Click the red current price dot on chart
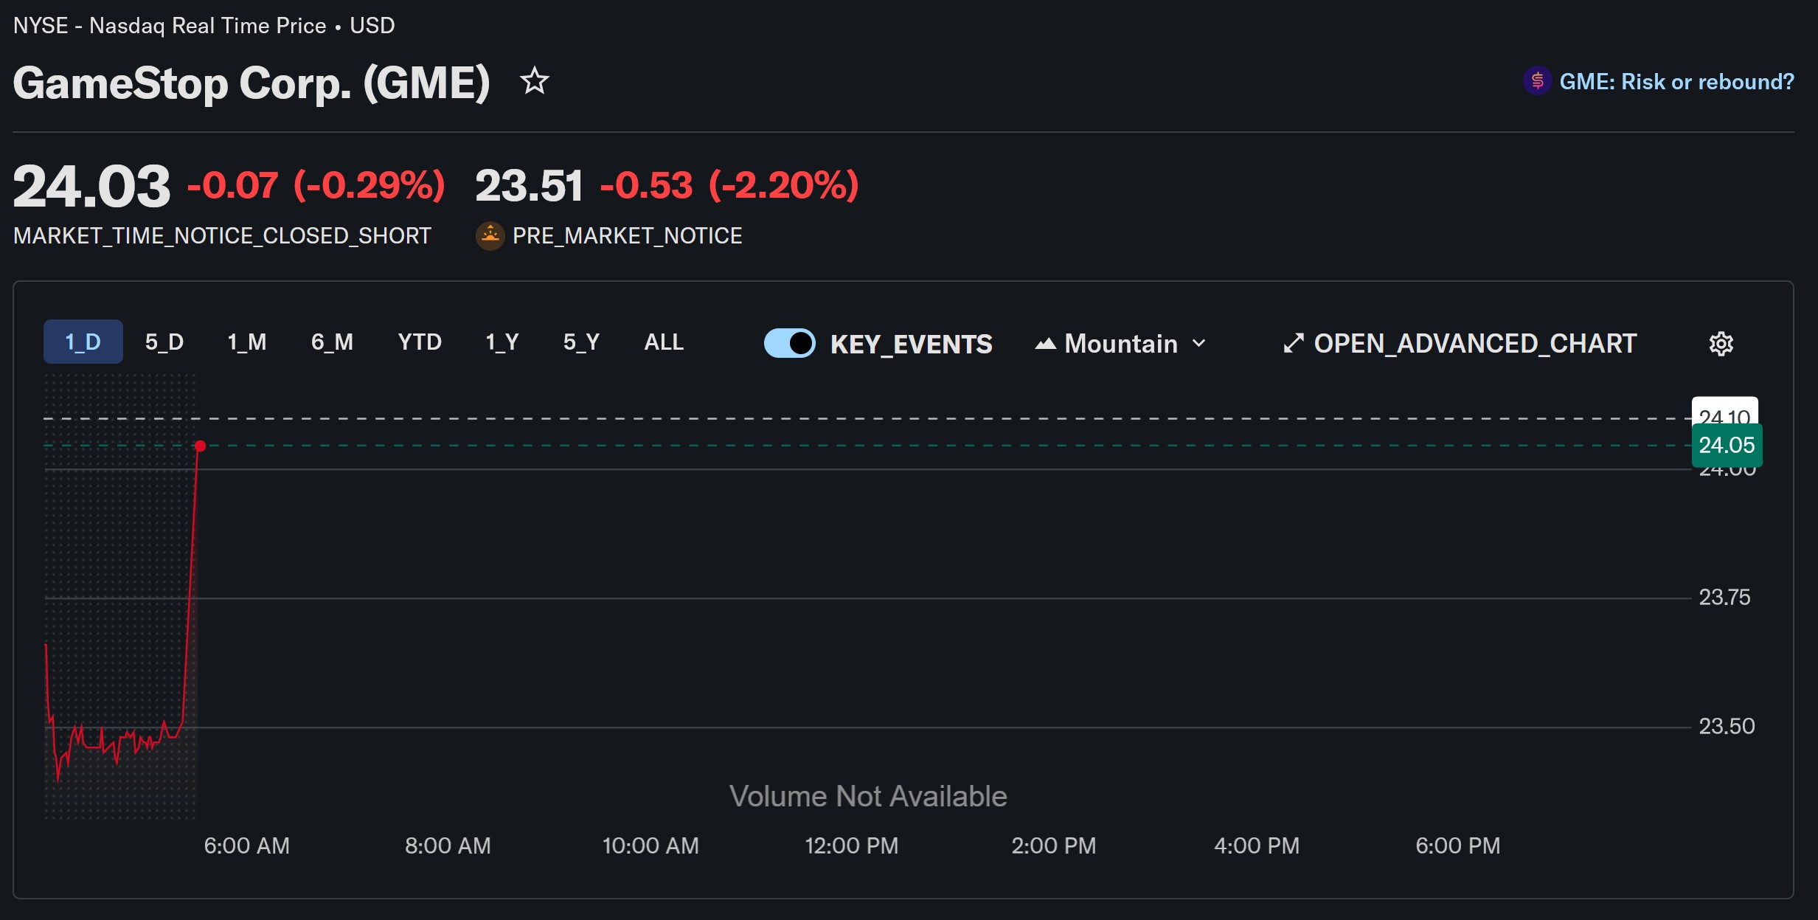1818x920 pixels. click(200, 446)
